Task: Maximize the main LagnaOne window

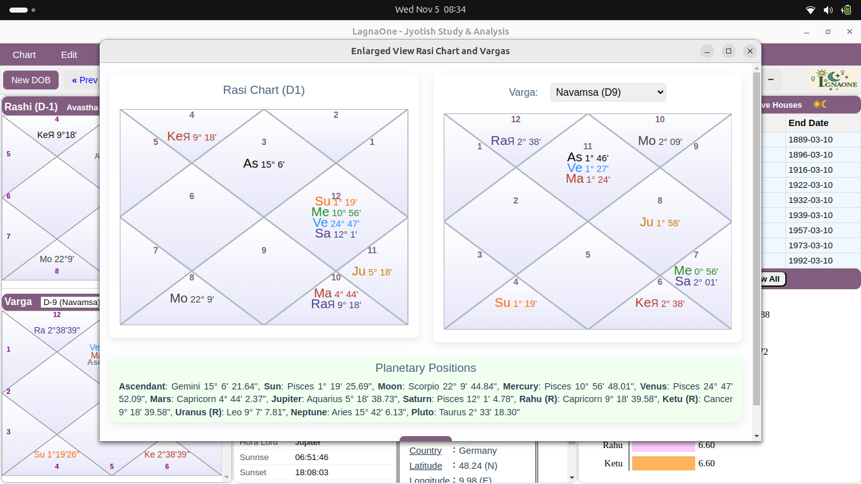Action: tap(828, 32)
